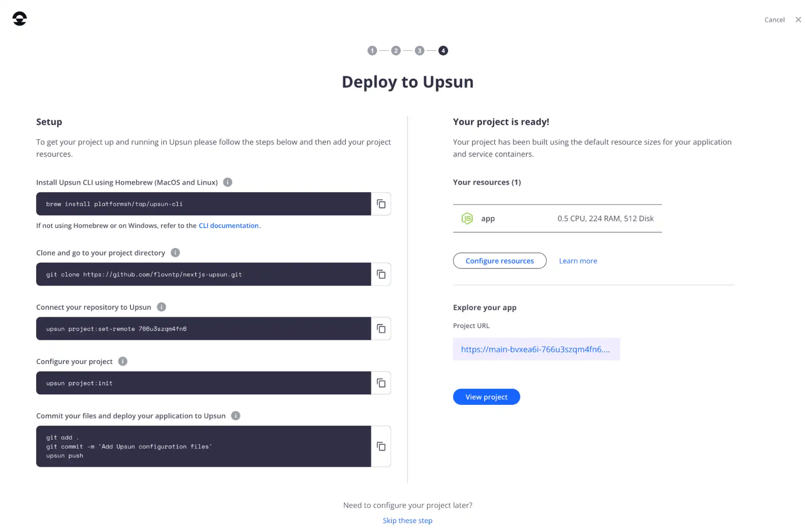
Task: Select step 4 in progress indicator
Action: click(443, 51)
